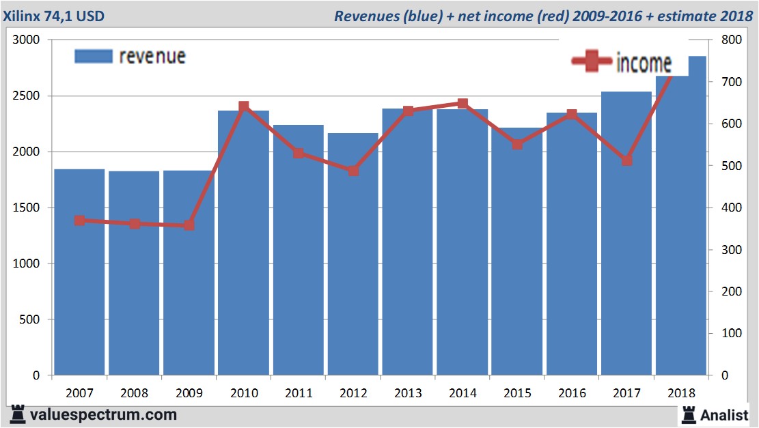This screenshot has width=759, height=428.
Task: Click the rook icon beside Analist
Action: (689, 415)
